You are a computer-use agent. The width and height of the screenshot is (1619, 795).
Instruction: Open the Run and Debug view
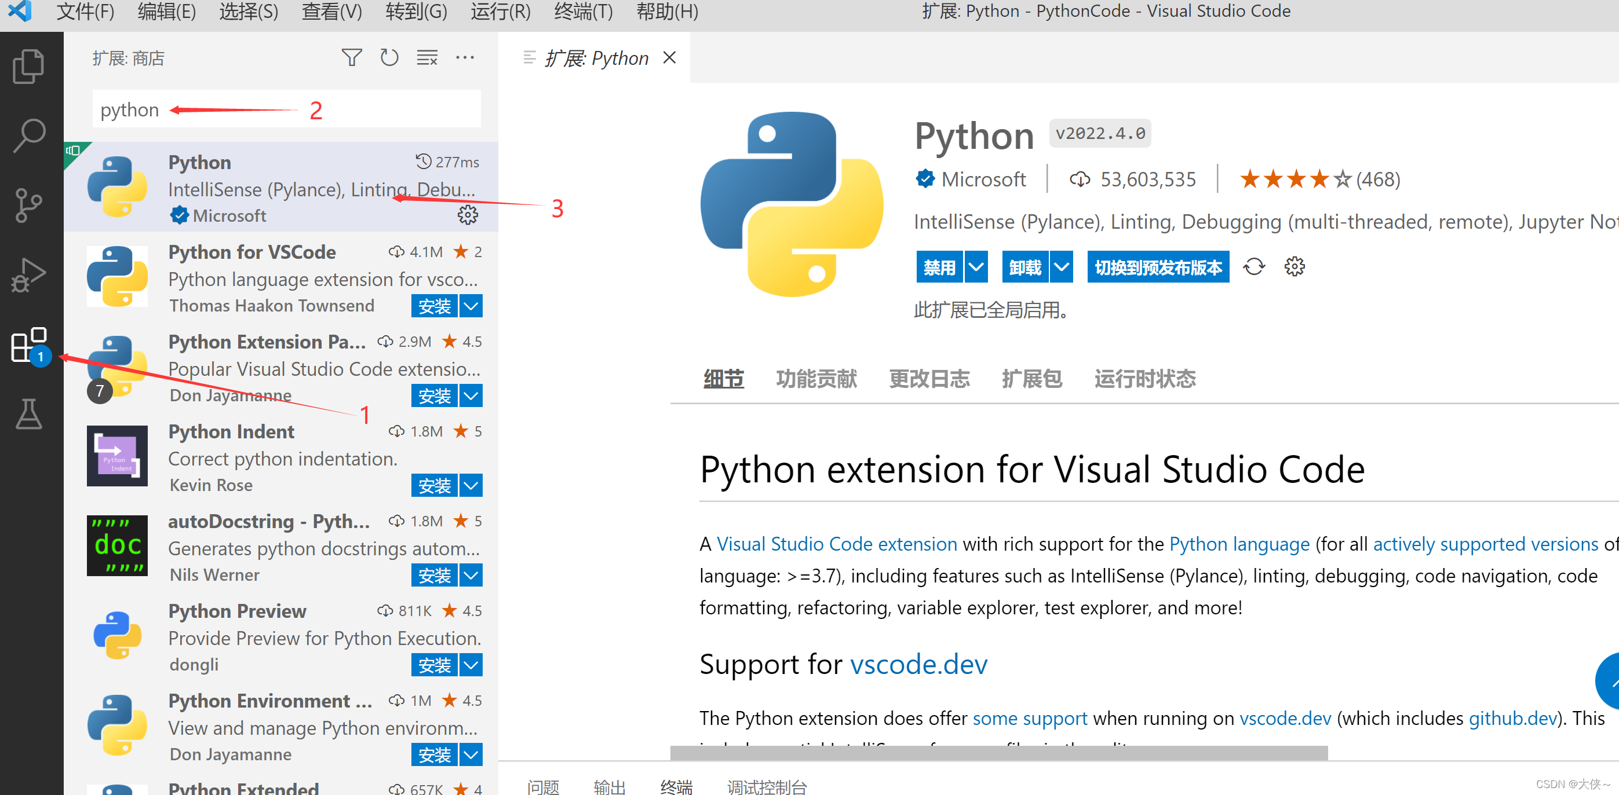click(x=29, y=275)
